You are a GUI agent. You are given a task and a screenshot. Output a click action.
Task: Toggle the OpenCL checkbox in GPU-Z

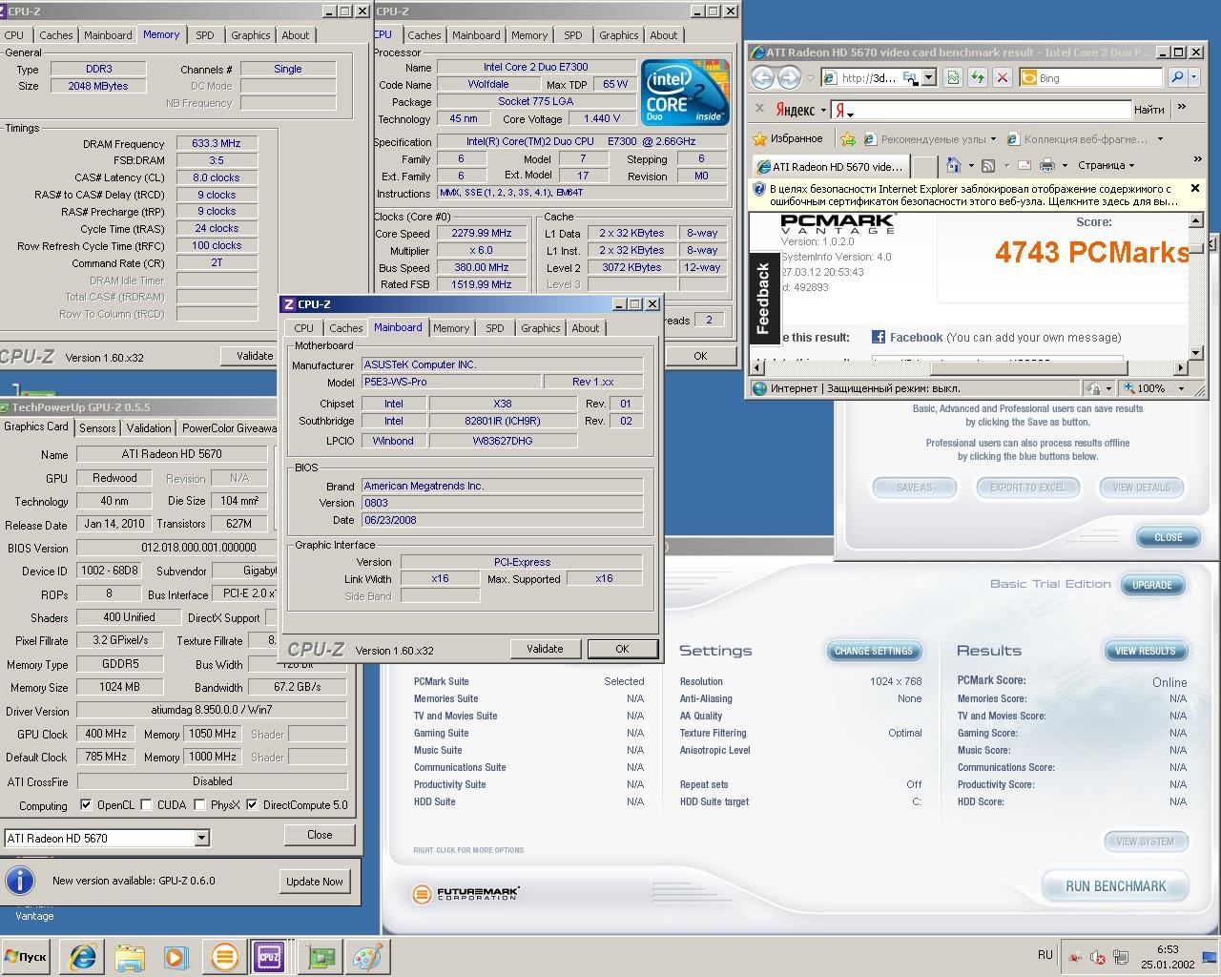click(86, 804)
